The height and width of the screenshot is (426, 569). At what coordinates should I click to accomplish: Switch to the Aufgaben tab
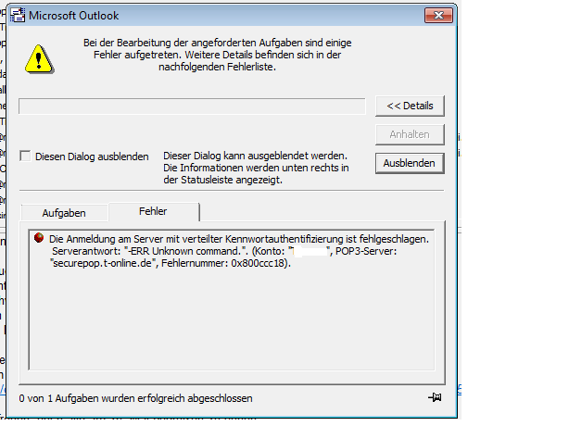[x=64, y=213]
